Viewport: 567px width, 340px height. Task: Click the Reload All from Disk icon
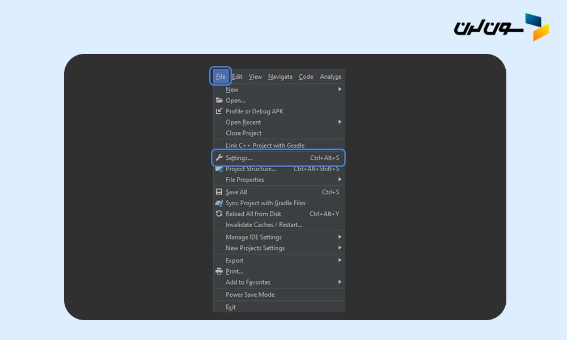219,214
